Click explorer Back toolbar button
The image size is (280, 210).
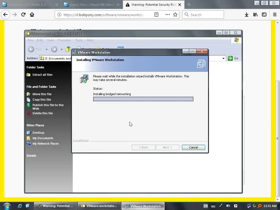tap(35, 49)
